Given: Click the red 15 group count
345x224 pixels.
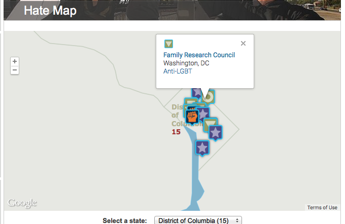Looking at the screenshot, I should tap(176, 132).
